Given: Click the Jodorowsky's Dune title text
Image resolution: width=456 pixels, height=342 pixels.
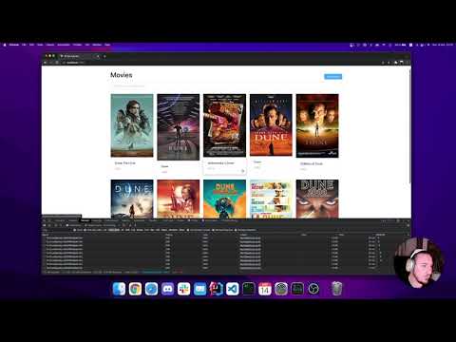Looking at the screenshot, I should (220, 163).
